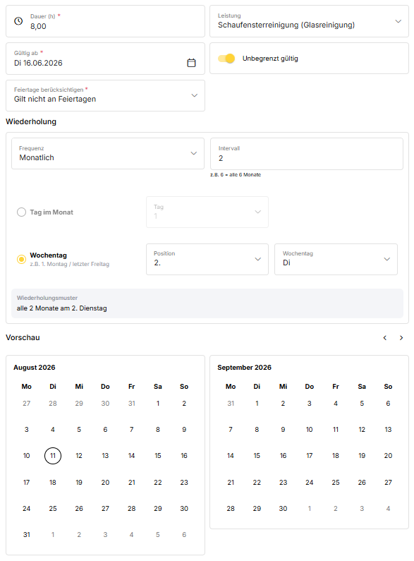The height and width of the screenshot is (561, 414).
Task: Click the Gültig ab date field
Action: pos(106,59)
